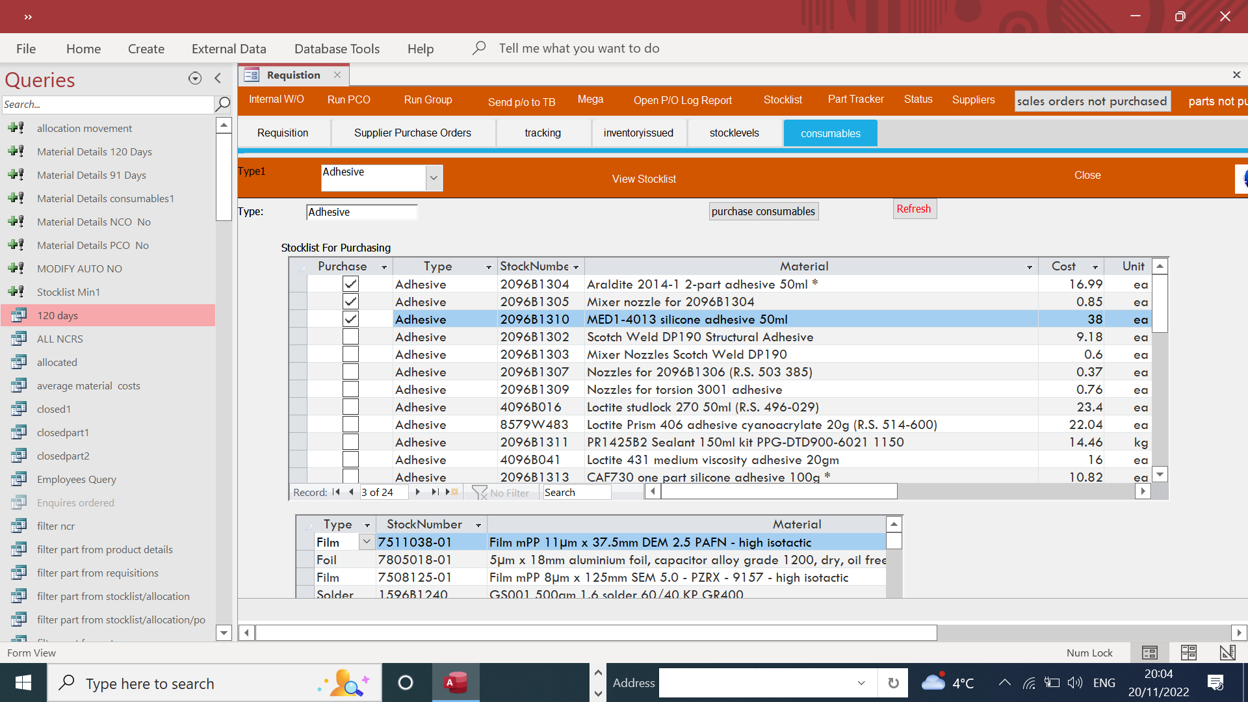Open the Material column filter dropdown

(1030, 266)
